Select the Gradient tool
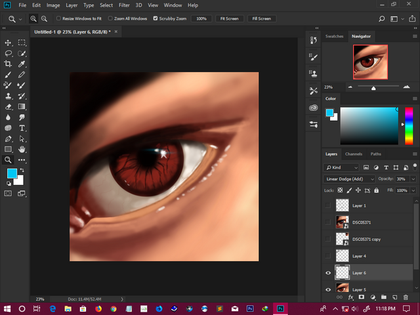This screenshot has height=315, width=420. [x=22, y=106]
